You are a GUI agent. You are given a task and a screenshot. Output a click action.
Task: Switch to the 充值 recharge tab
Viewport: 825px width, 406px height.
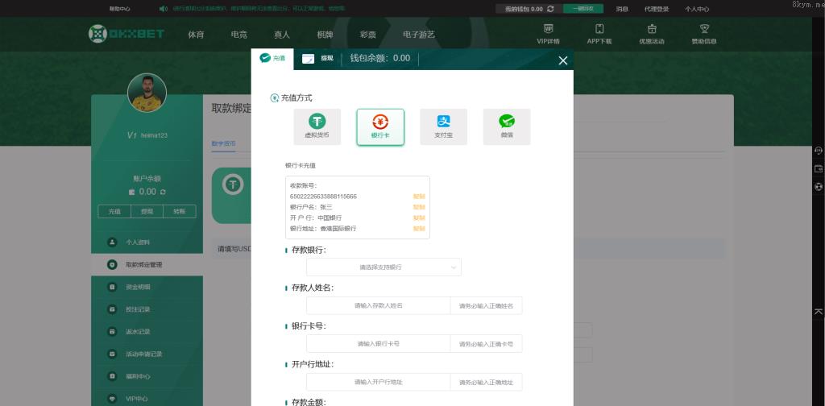click(272, 58)
